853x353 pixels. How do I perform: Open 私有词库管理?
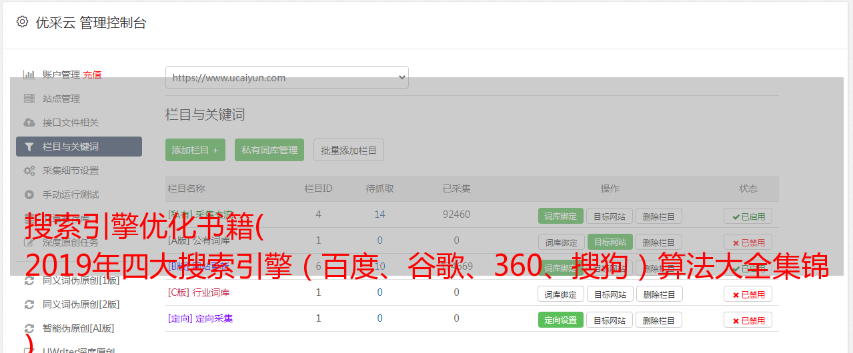[269, 150]
